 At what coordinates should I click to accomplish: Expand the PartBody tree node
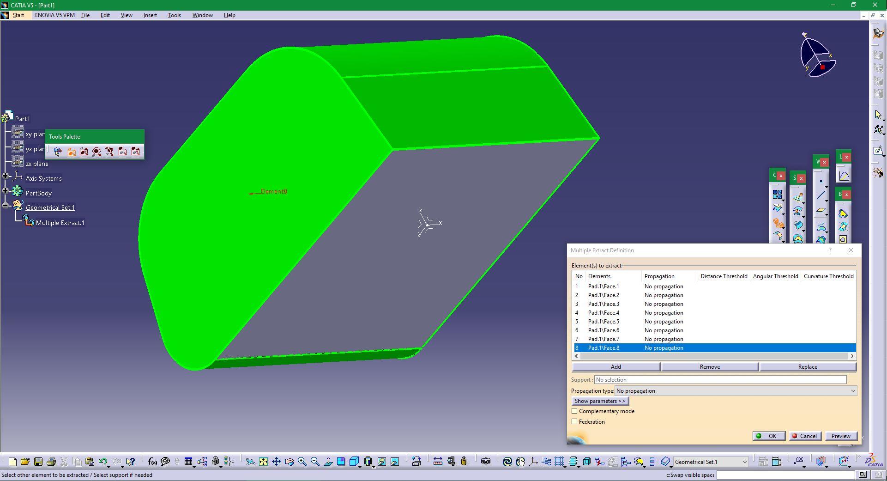(x=5, y=191)
